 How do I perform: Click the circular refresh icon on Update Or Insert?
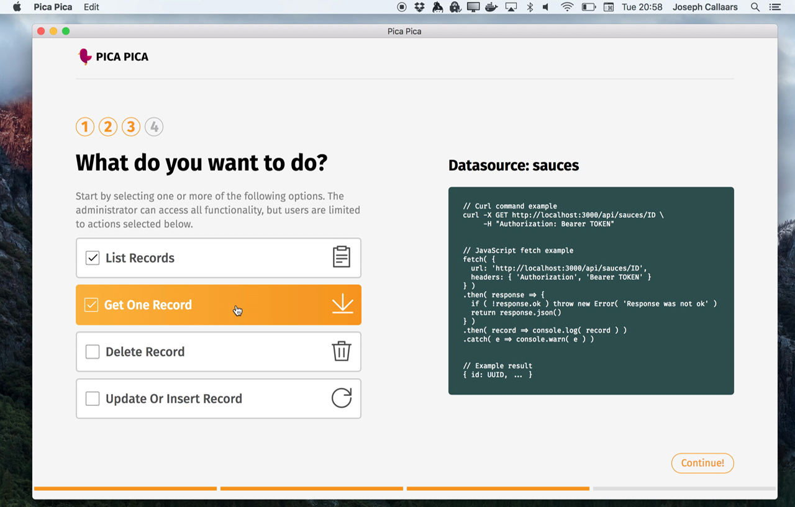pyautogui.click(x=341, y=398)
